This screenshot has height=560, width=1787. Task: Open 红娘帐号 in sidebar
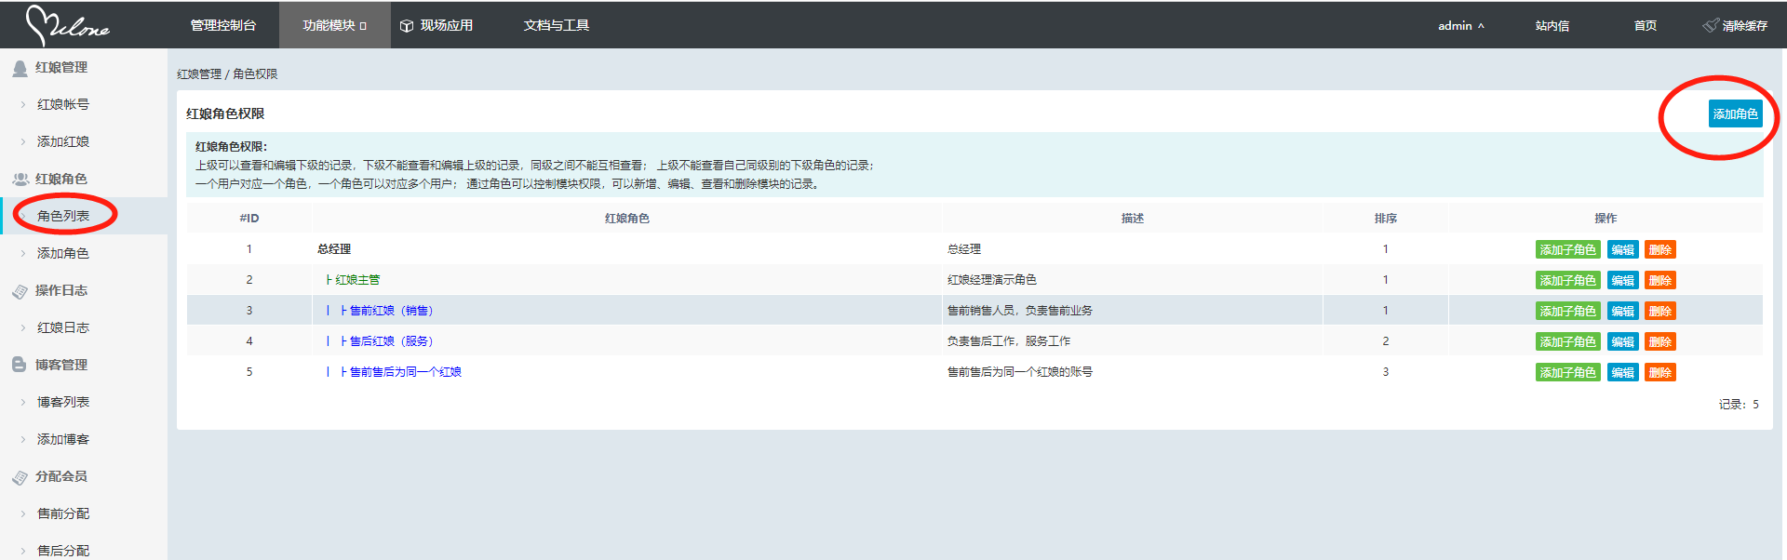click(63, 104)
